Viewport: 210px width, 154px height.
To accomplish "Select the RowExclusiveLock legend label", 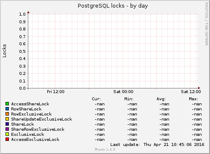I will pos(31,114).
